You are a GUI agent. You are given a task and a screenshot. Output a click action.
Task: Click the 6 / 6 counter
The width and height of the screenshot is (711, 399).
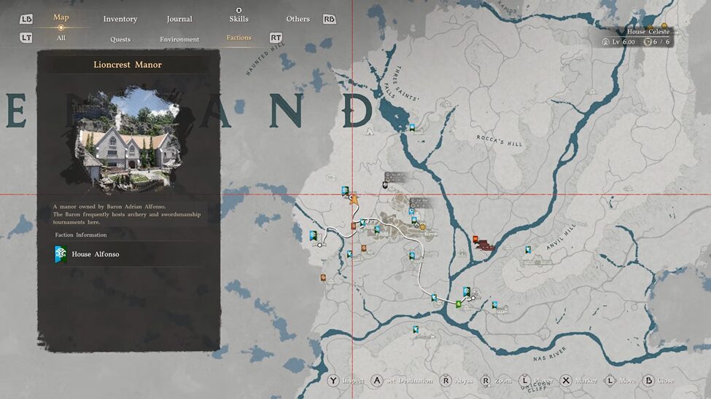657,42
